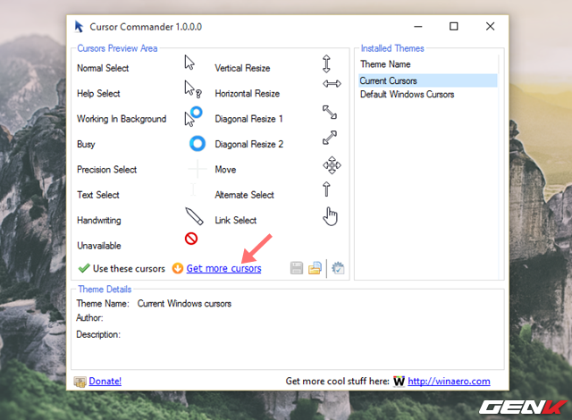Open the Donate! link

click(105, 381)
